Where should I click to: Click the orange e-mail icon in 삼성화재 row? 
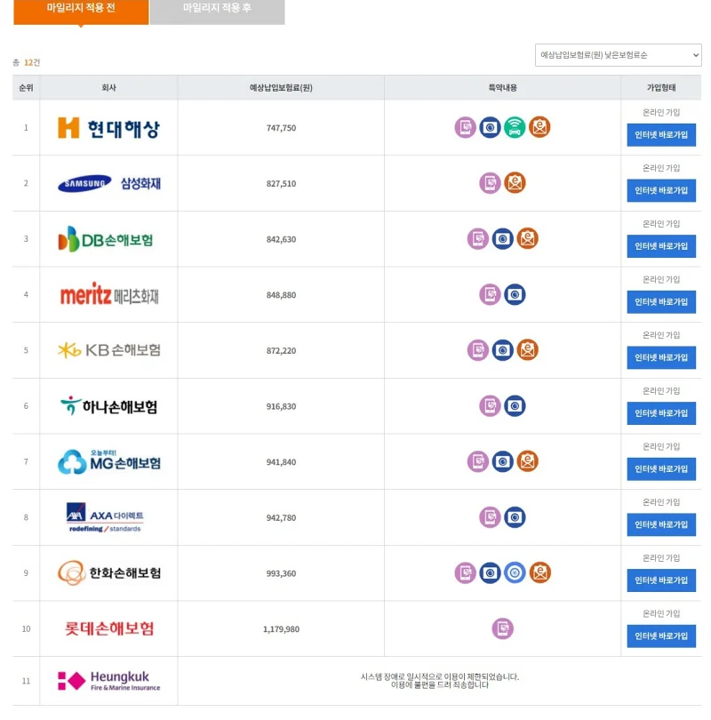(515, 183)
